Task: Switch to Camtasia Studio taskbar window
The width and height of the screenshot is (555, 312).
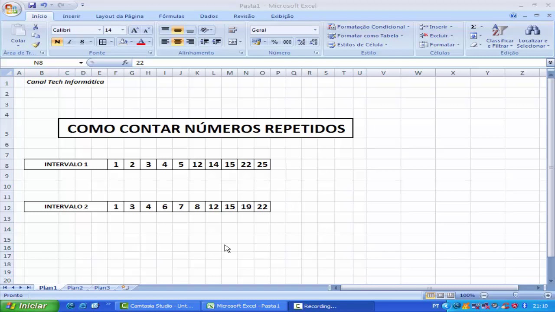Action: tap(158, 306)
